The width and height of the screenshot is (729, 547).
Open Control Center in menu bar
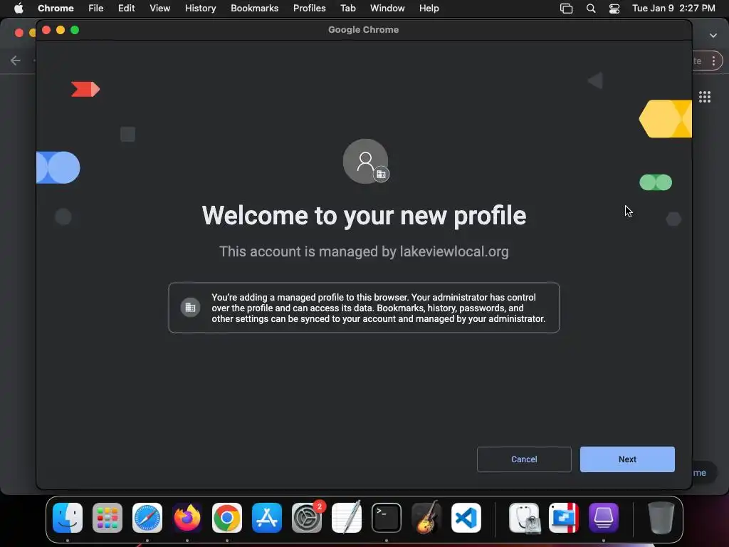pos(614,9)
